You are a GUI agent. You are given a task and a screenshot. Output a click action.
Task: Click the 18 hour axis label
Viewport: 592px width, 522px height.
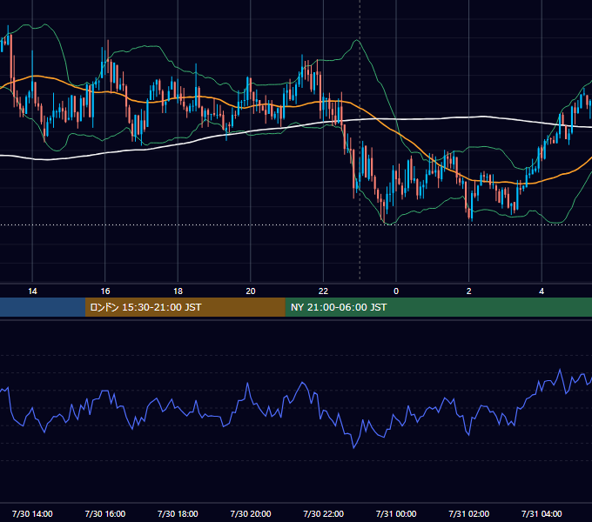[178, 291]
